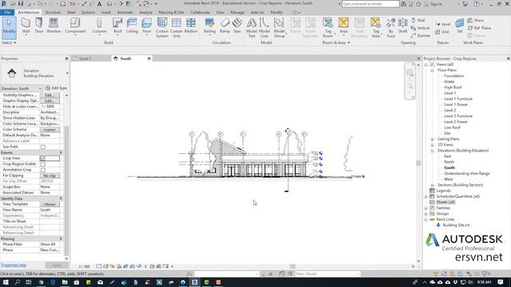Select the Tag Room tool
The height and width of the screenshot is (287, 511).
(328, 28)
